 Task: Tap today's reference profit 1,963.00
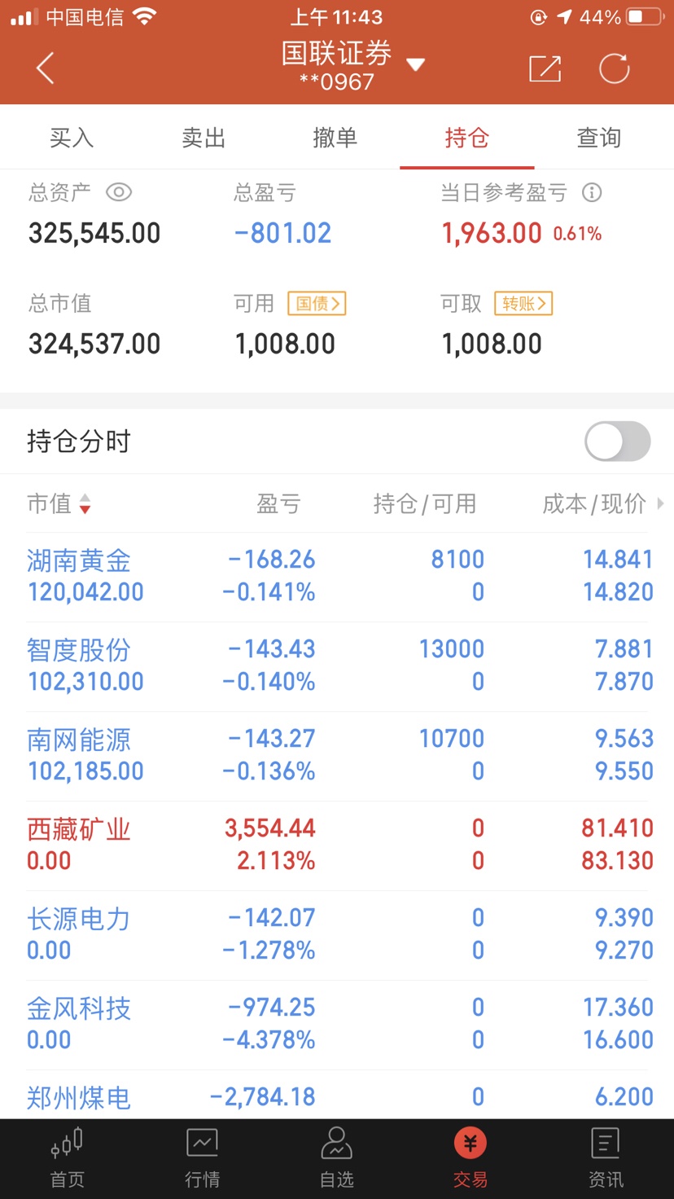[x=492, y=234]
